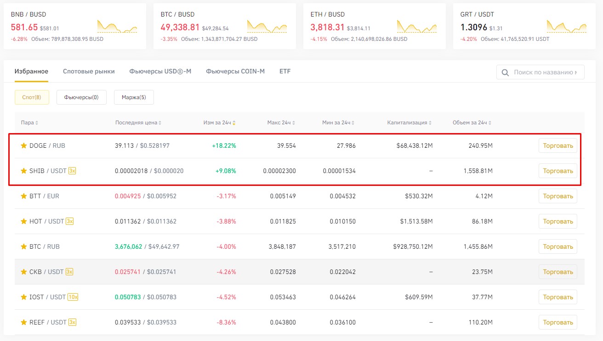Select the Спот(8) filter
This screenshot has height=341, width=603.
(32, 97)
